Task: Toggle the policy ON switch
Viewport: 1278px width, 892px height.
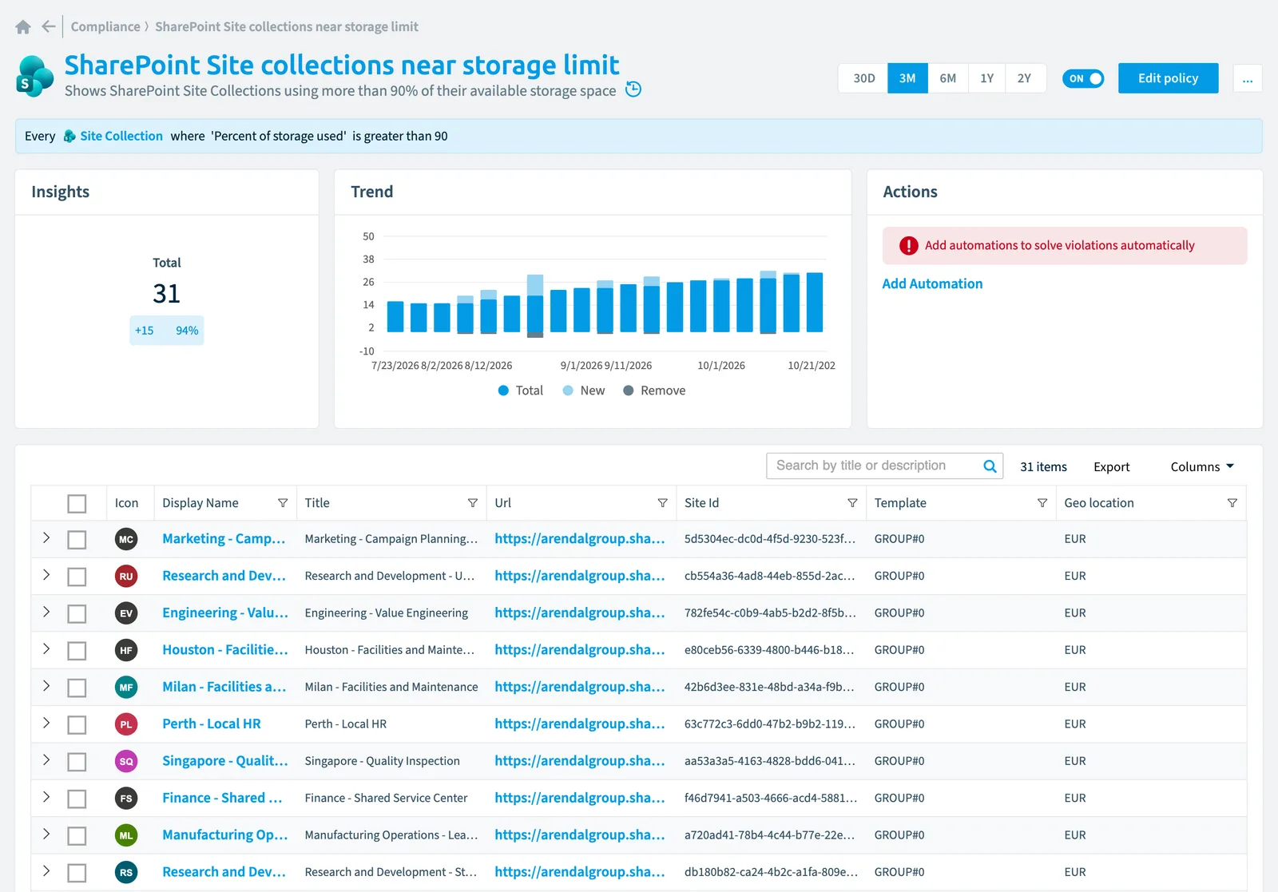Action: 1083,78
